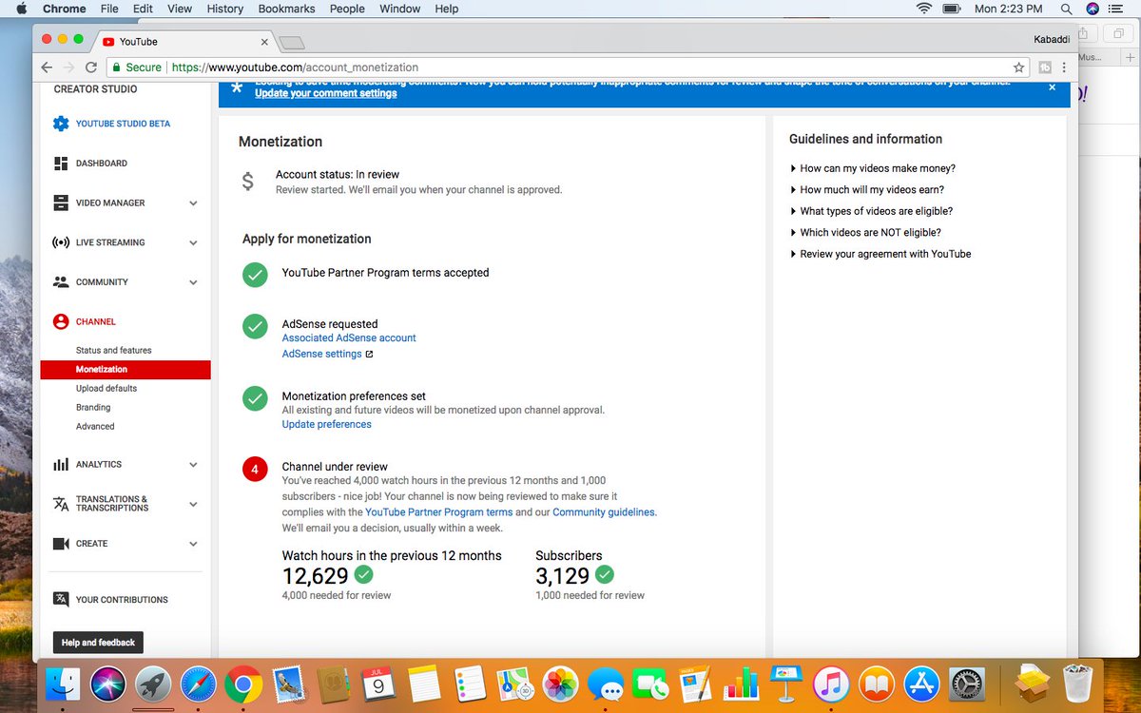Open System Preferences gear in dock
1141x713 pixels.
(x=967, y=684)
